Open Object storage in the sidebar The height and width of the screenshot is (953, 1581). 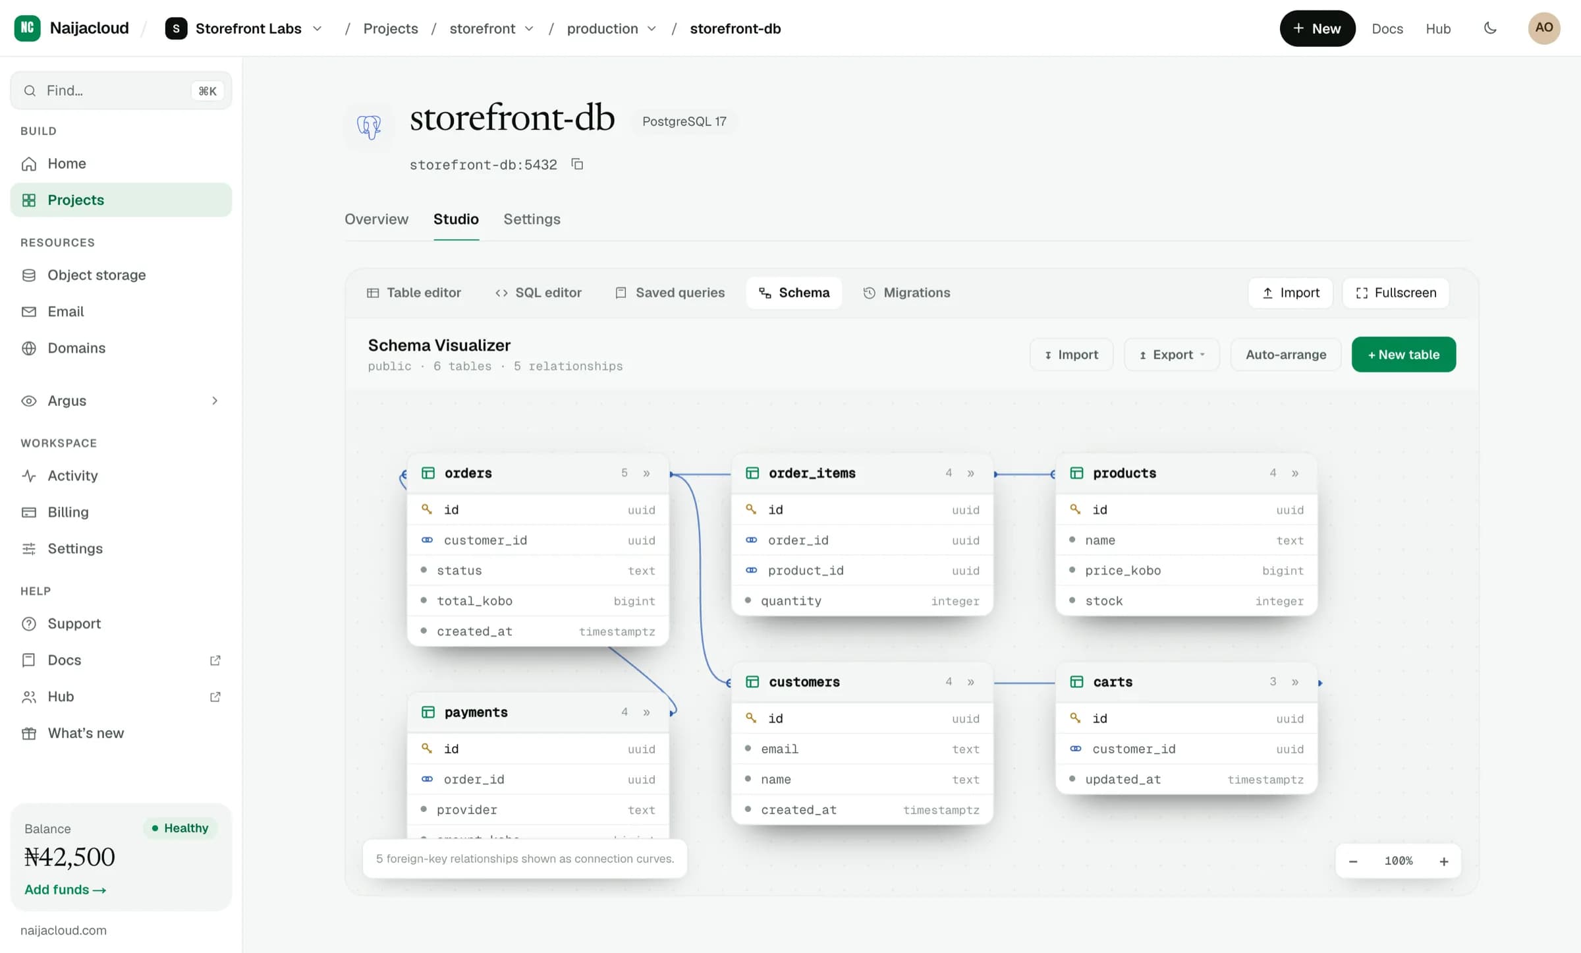121,275
